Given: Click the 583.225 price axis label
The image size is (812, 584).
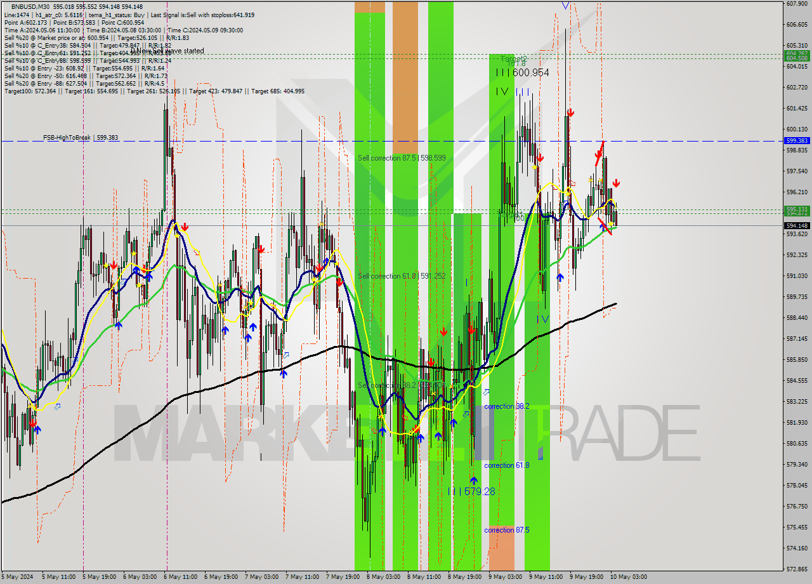Looking at the screenshot, I should coord(797,402).
